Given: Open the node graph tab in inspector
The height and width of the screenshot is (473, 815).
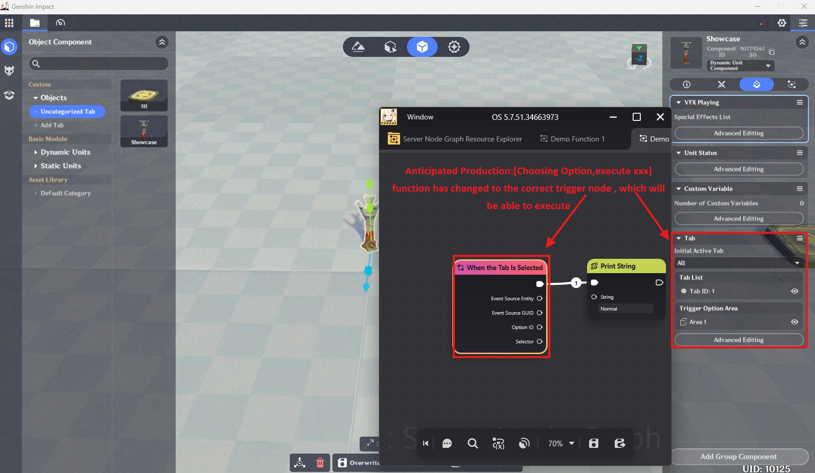Looking at the screenshot, I should (x=791, y=84).
